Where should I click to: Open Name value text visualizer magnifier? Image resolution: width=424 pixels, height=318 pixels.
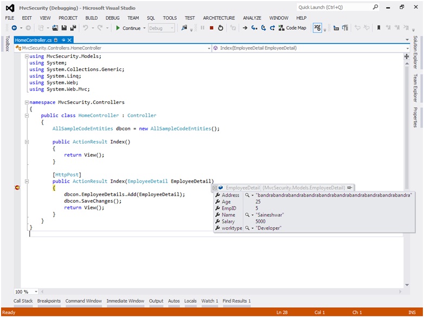[x=247, y=215]
